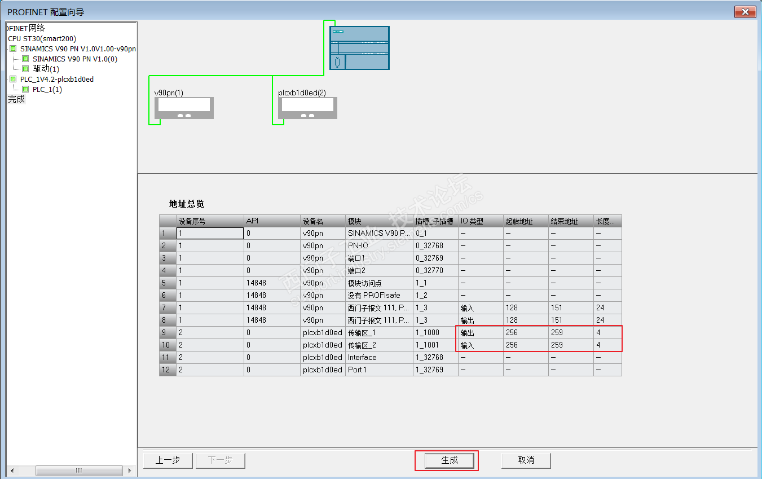Image resolution: width=762 pixels, height=479 pixels.
Task: Click the 设备序号 column header
Action: tap(210, 221)
